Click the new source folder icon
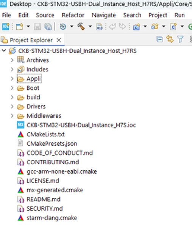Image resolution: width=192 pixels, height=238 pixels. tap(155, 27)
